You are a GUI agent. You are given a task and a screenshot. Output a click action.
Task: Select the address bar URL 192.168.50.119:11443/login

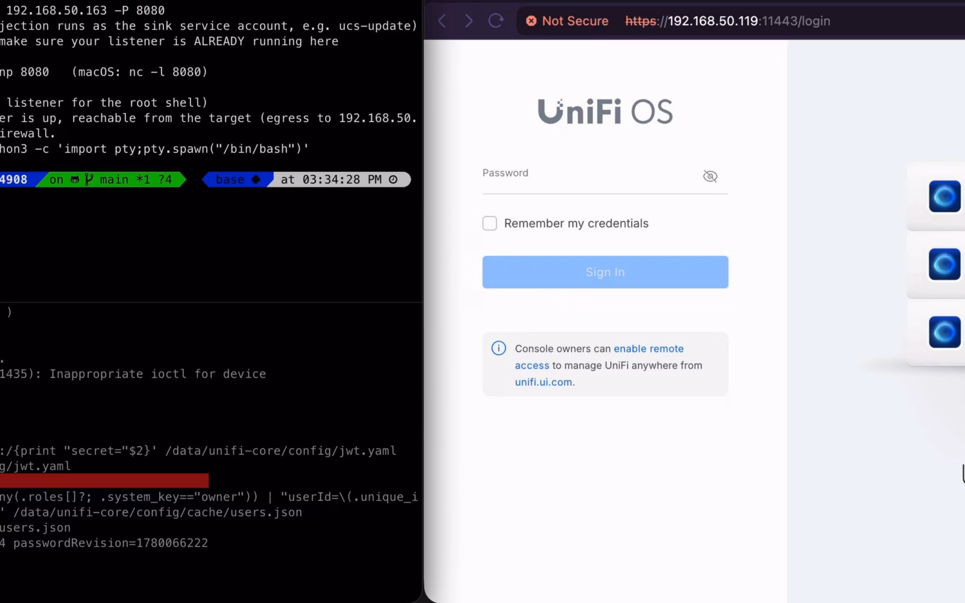tap(727, 21)
